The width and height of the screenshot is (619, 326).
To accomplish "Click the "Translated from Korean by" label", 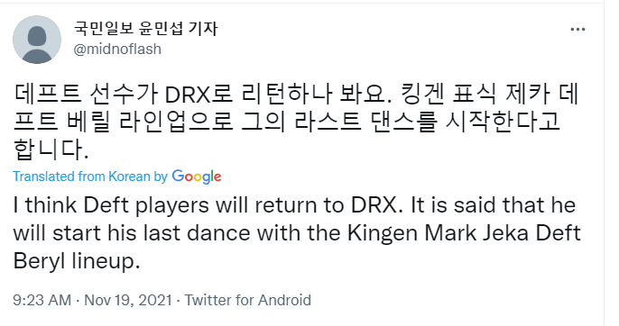I will [x=90, y=177].
